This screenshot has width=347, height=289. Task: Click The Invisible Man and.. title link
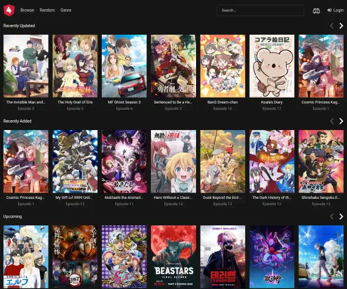pyautogui.click(x=26, y=102)
